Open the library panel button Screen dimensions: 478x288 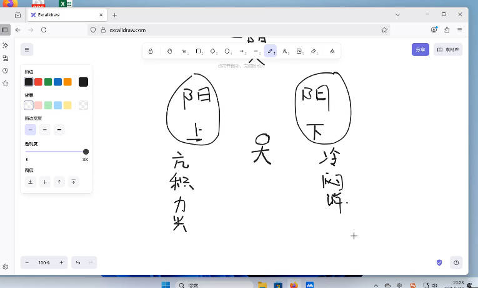pyautogui.click(x=447, y=50)
